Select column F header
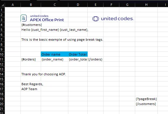This screenshot has height=114, width=168. tap(111, 5)
